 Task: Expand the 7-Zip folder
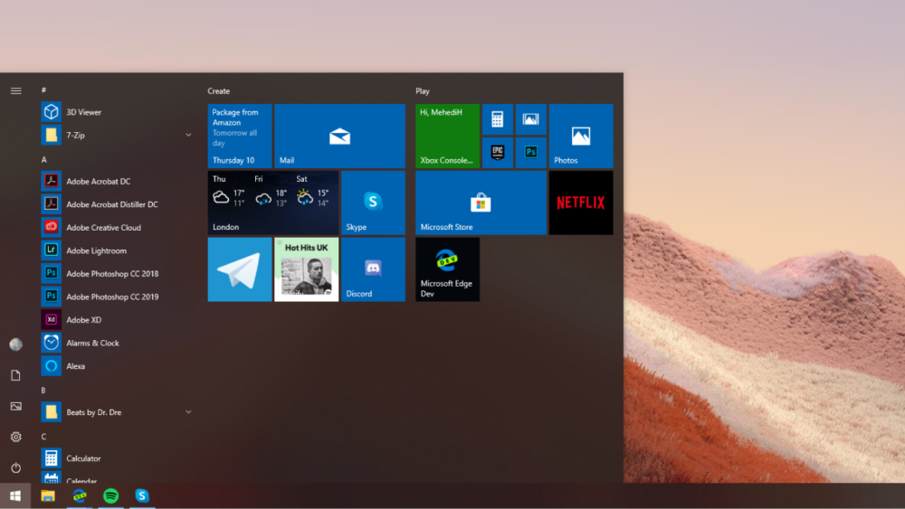tap(188, 136)
